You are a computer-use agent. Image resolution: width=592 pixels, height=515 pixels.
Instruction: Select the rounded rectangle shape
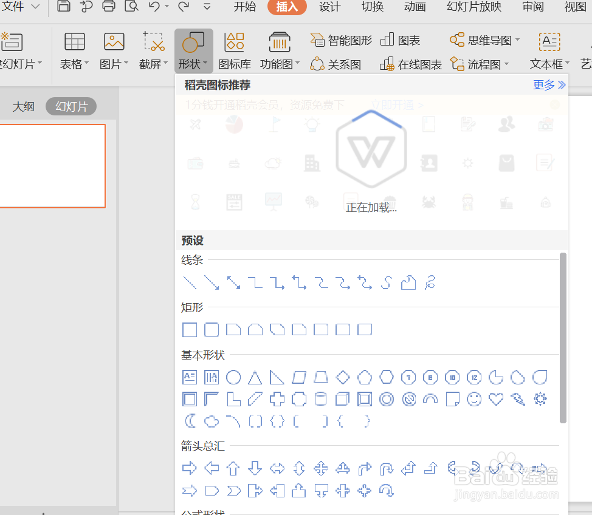(x=212, y=330)
